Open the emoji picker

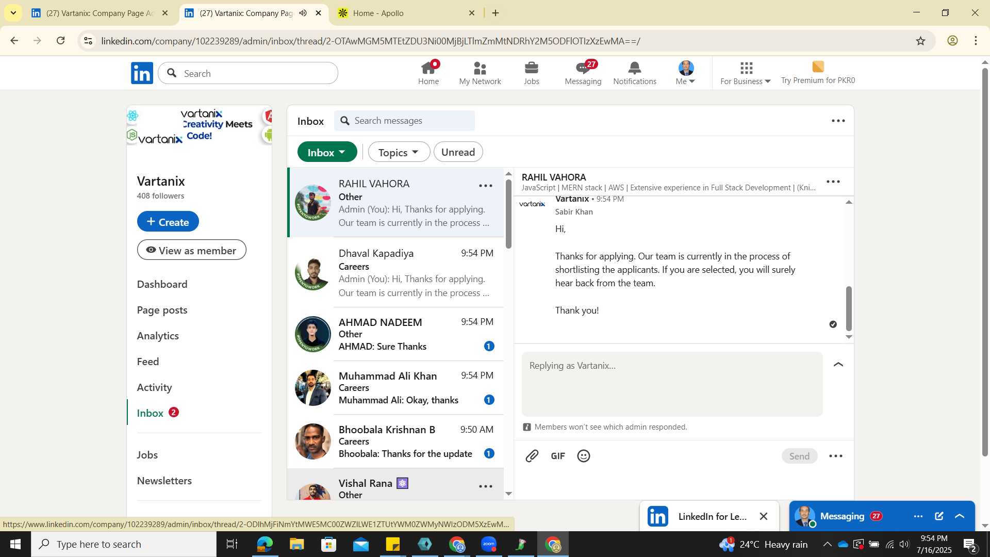pyautogui.click(x=584, y=456)
